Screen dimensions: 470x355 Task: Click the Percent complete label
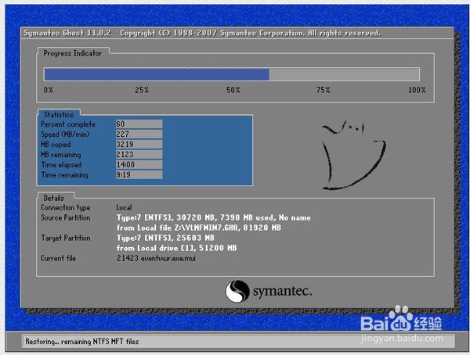(68, 124)
